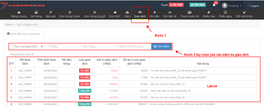Select transaction code GDV_184804
Screen dimensions: 264x107
point(25,104)
